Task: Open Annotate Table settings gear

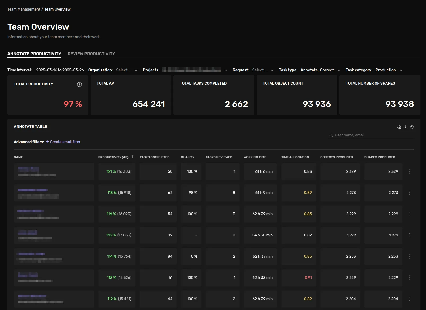Action: point(399,127)
